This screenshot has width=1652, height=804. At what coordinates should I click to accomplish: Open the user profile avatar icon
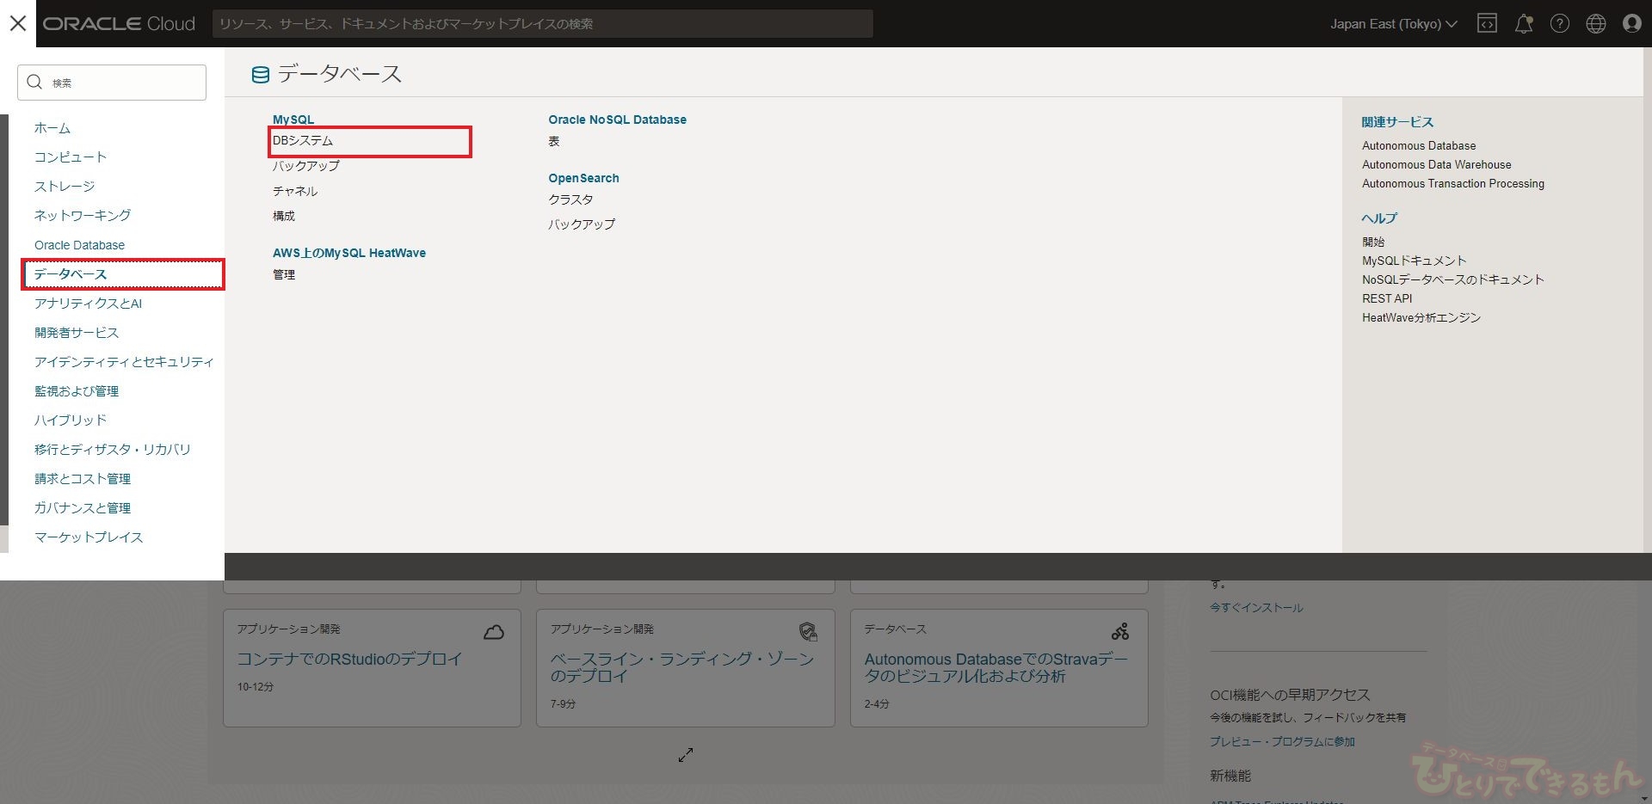click(x=1631, y=24)
